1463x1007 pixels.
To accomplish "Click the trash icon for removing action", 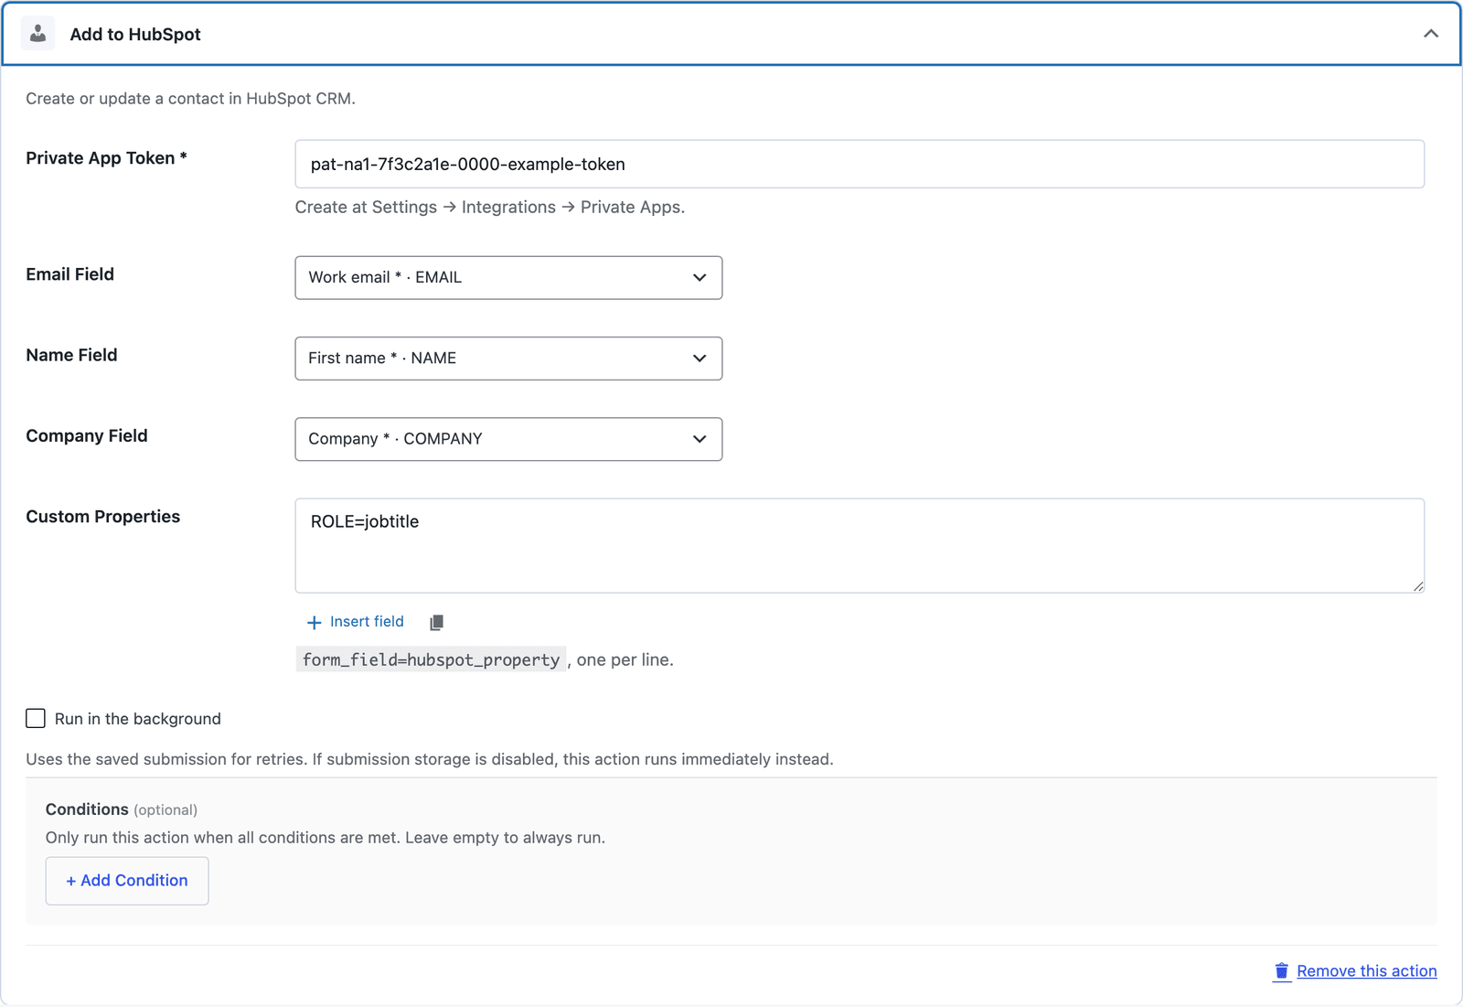I will pos(1282,971).
